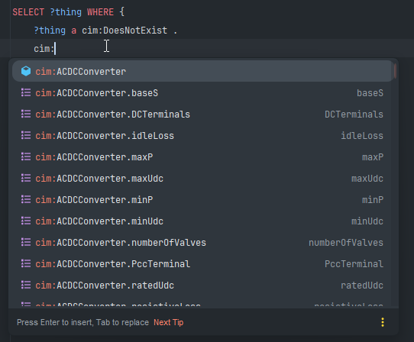The height and width of the screenshot is (342, 414).
Task: Choose cim:ACDCConverter.maxUdc completion
Action: click(202, 179)
